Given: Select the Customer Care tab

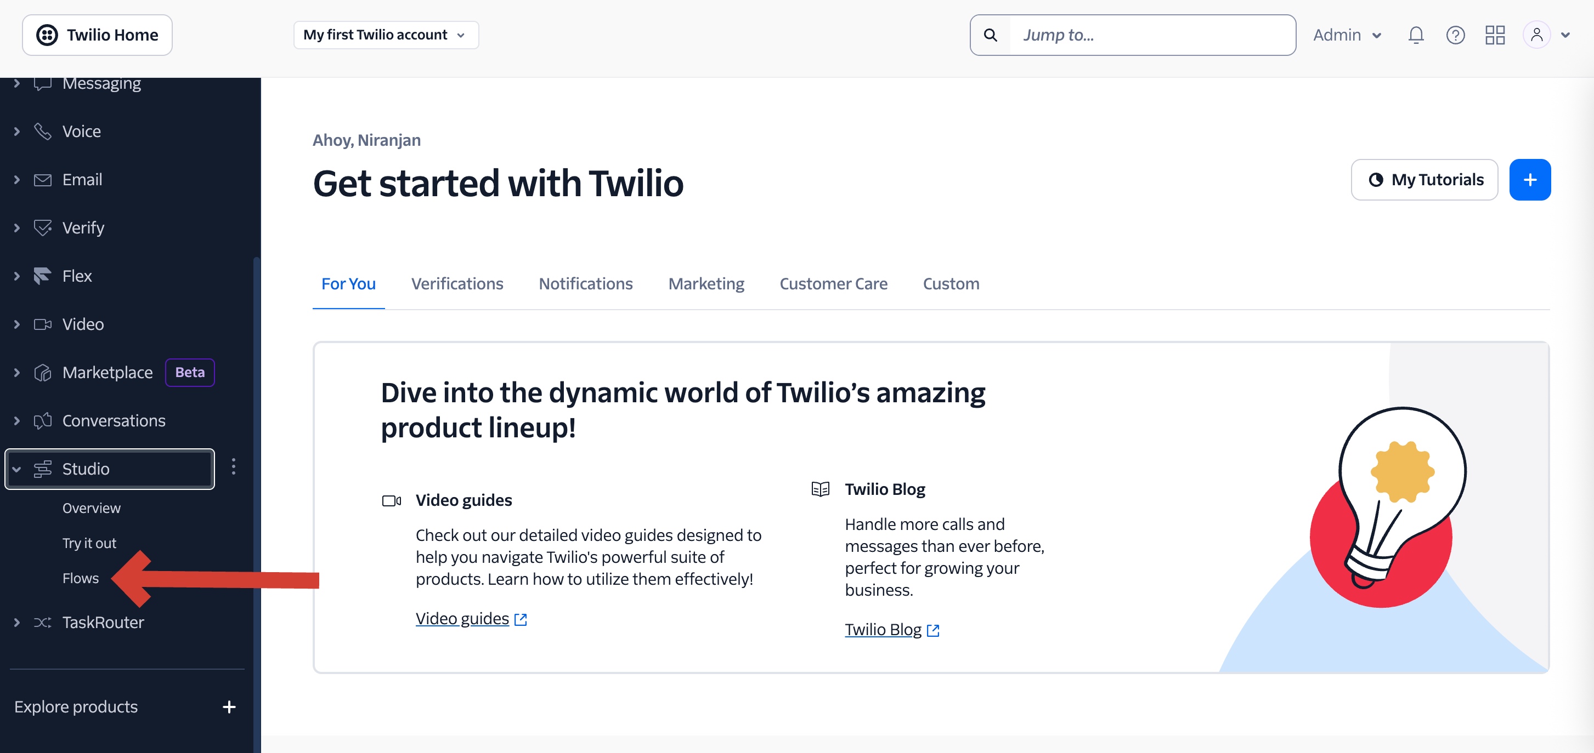Looking at the screenshot, I should click(834, 284).
